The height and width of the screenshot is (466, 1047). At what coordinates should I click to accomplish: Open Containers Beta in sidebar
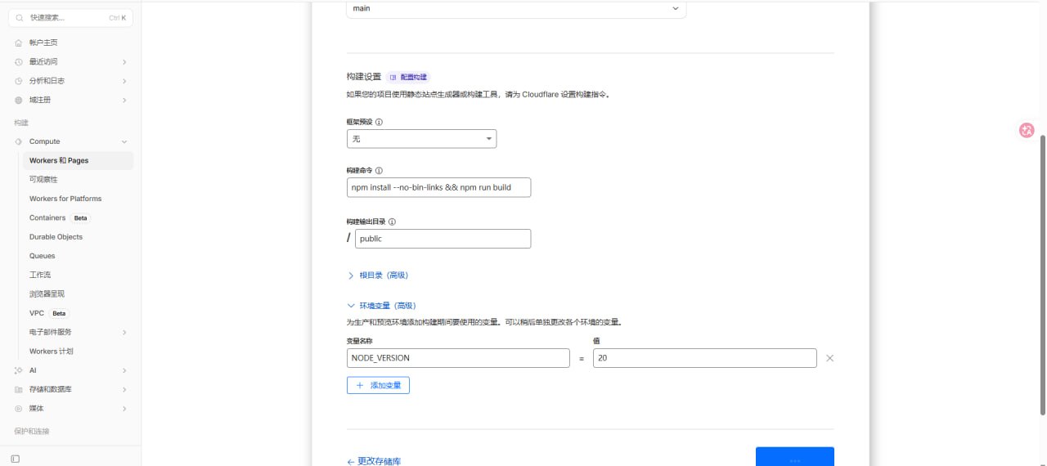[x=59, y=217]
